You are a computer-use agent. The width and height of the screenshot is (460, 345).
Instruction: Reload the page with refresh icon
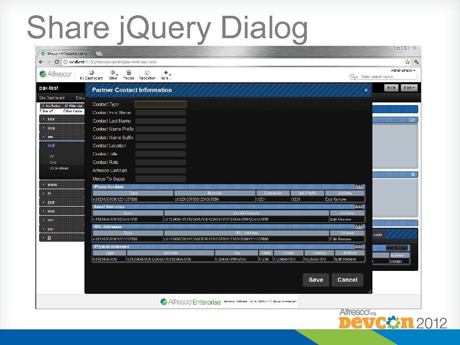coord(57,62)
